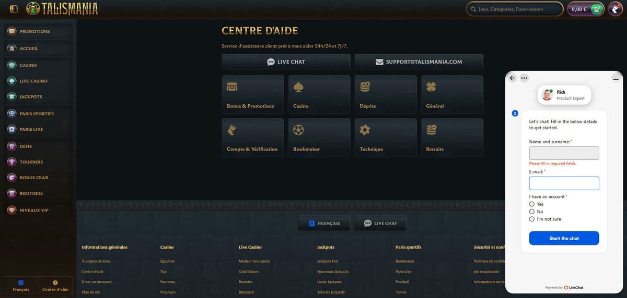This screenshot has width=627, height=298.
Task: Click the support@talismania.com email button
Action: [x=419, y=62]
